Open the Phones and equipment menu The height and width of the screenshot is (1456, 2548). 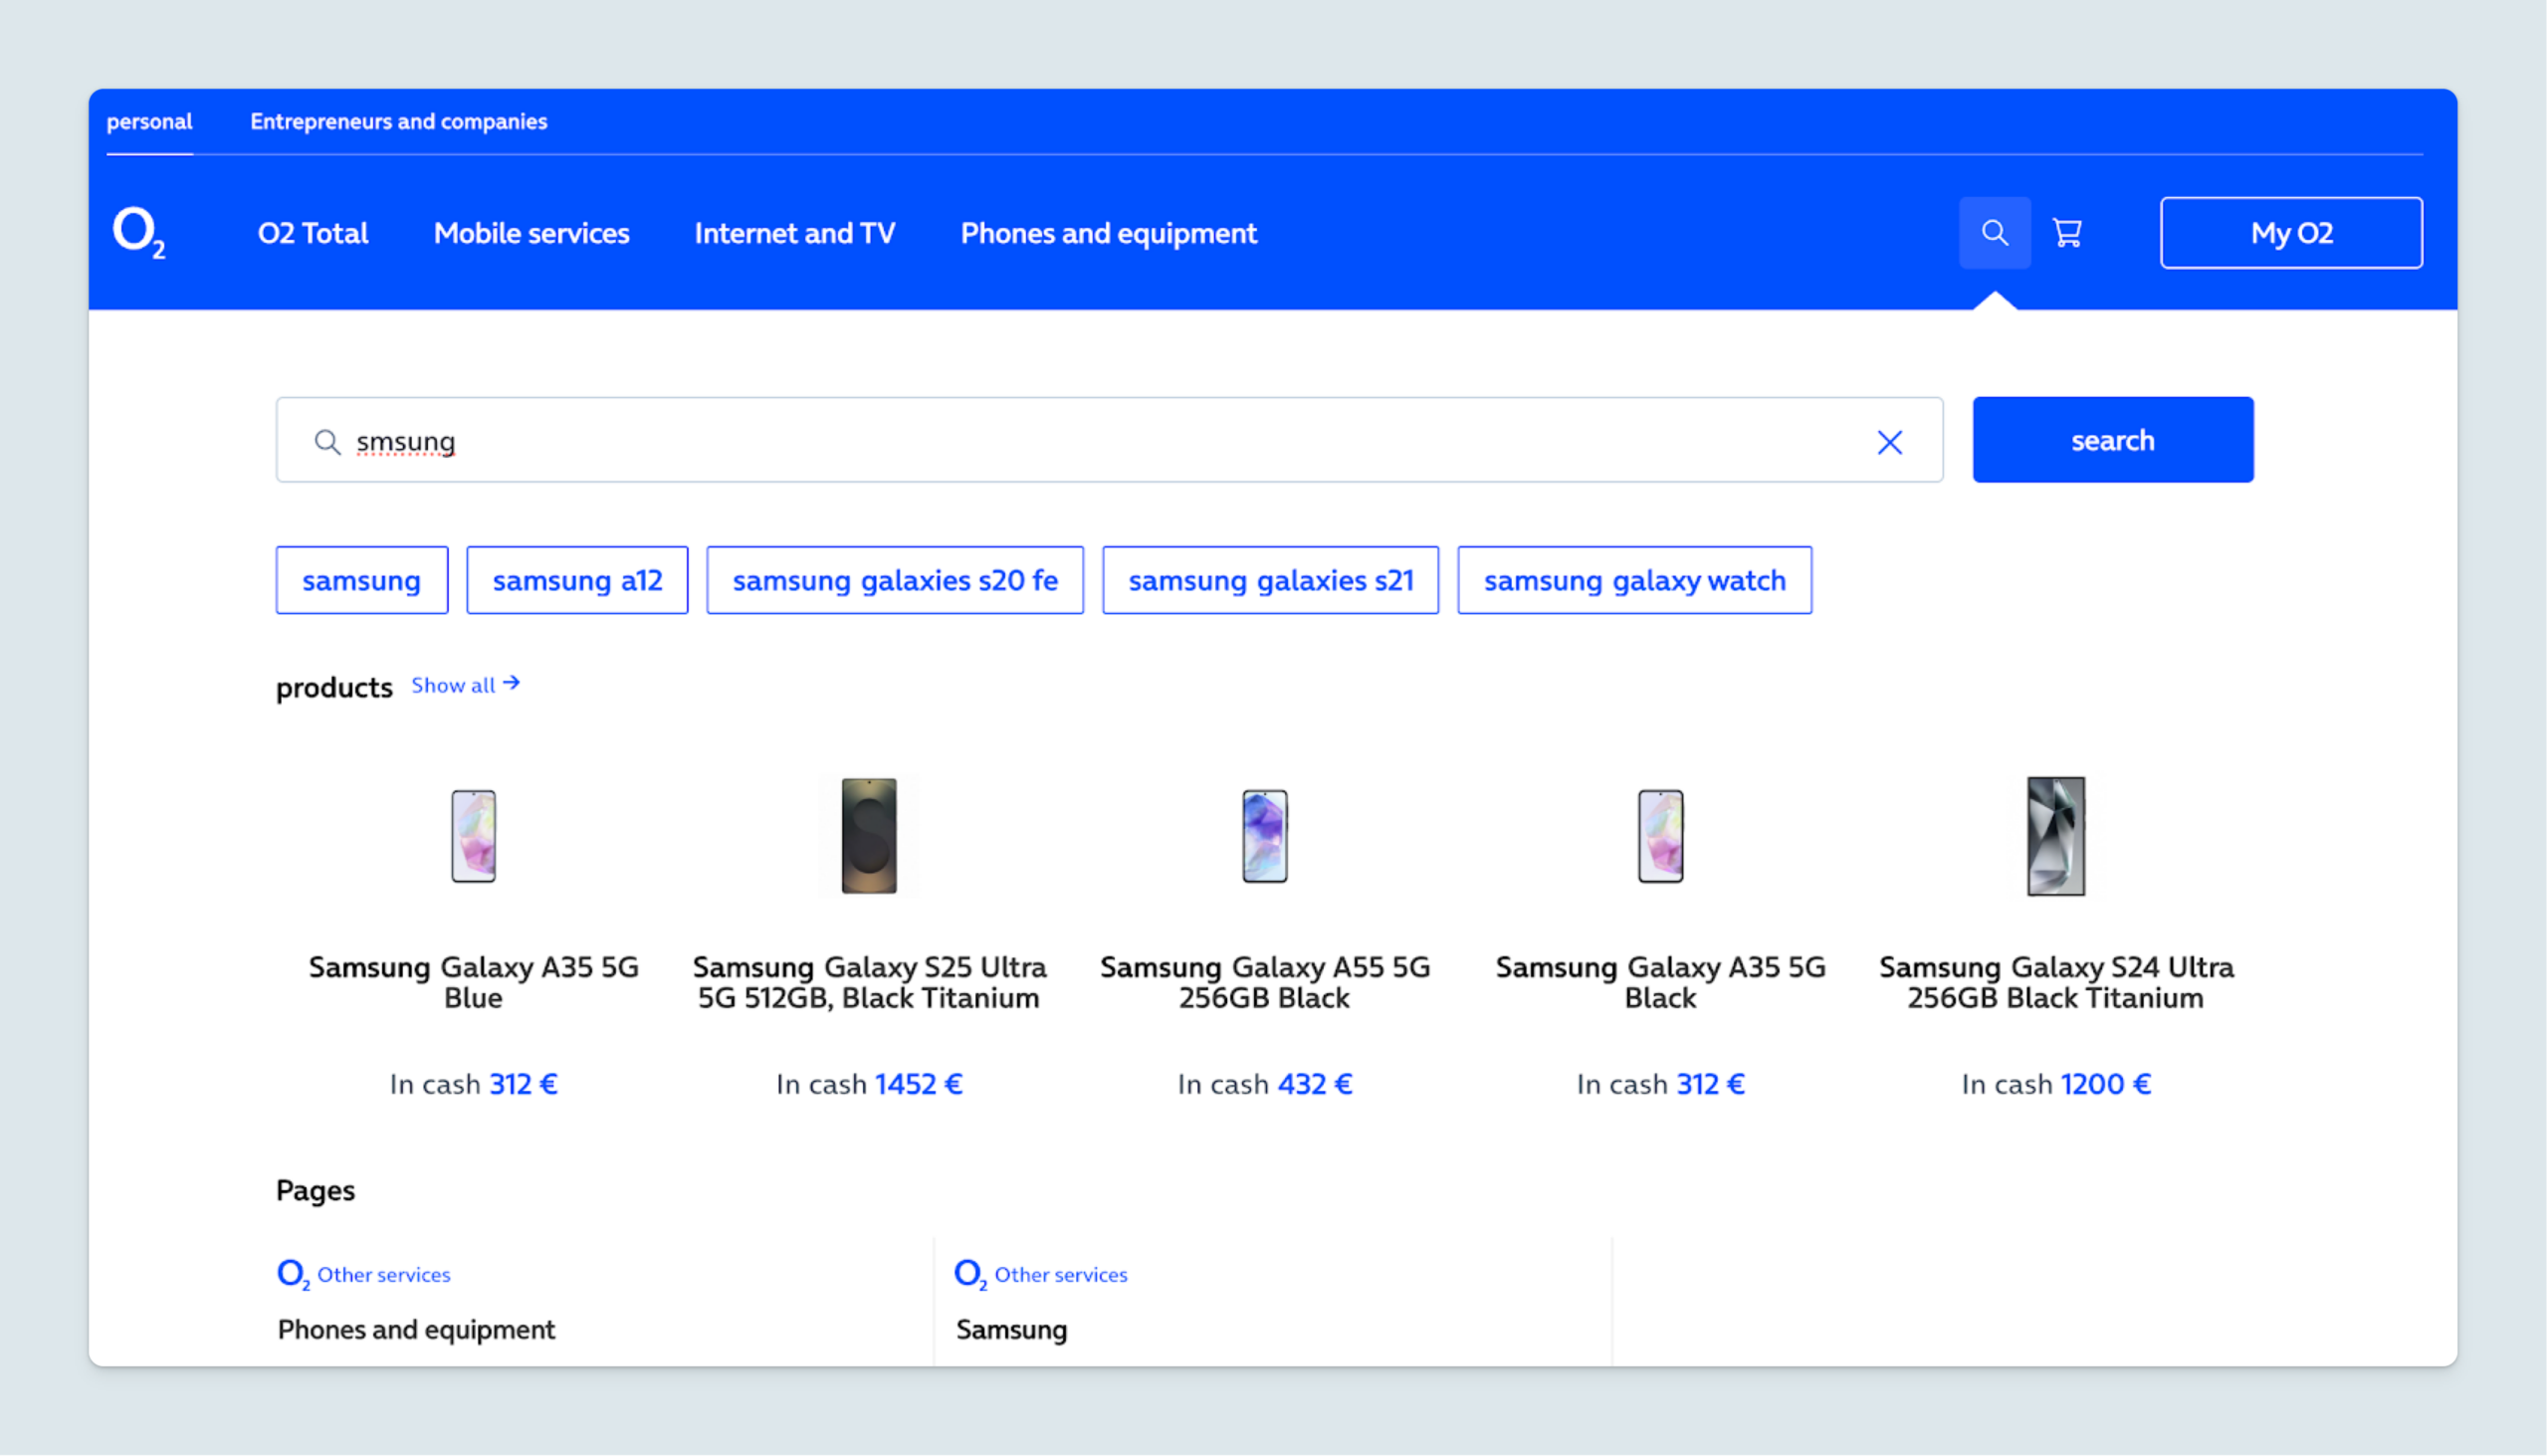pos(1109,233)
